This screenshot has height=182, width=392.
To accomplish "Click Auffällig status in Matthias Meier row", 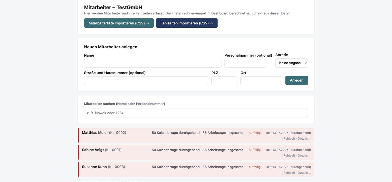I will click(254, 133).
